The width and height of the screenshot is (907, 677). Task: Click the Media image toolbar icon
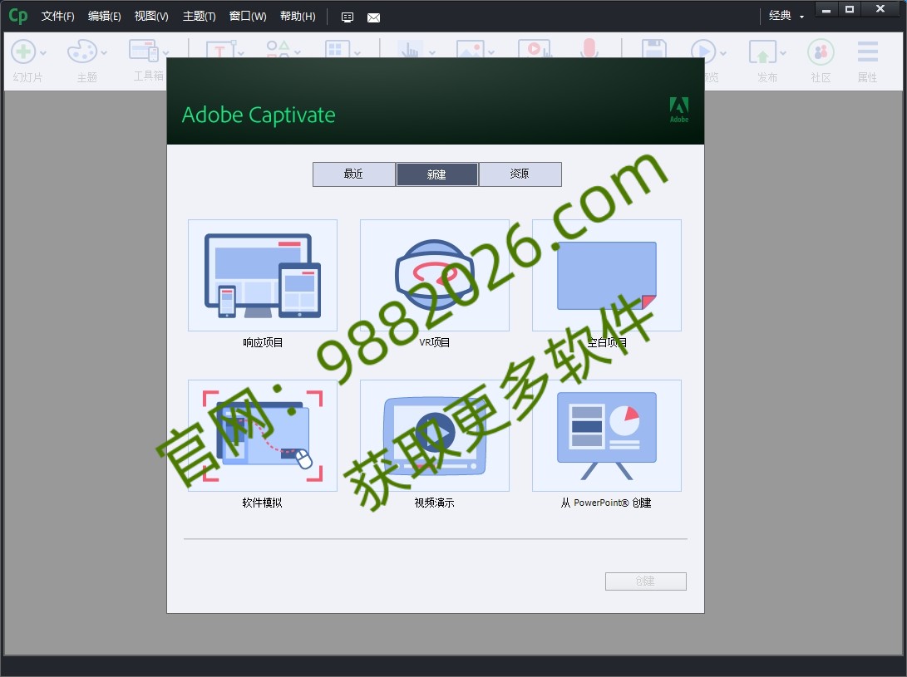(471, 48)
